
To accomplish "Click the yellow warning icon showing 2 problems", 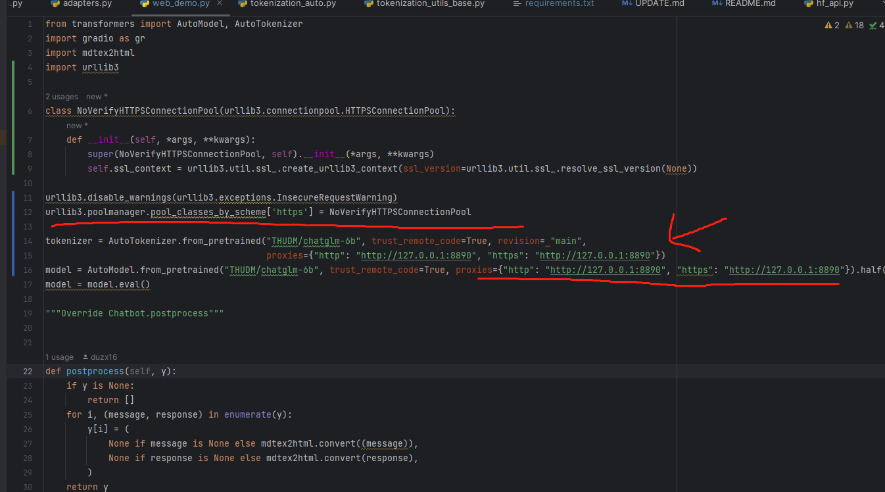I will tap(828, 26).
